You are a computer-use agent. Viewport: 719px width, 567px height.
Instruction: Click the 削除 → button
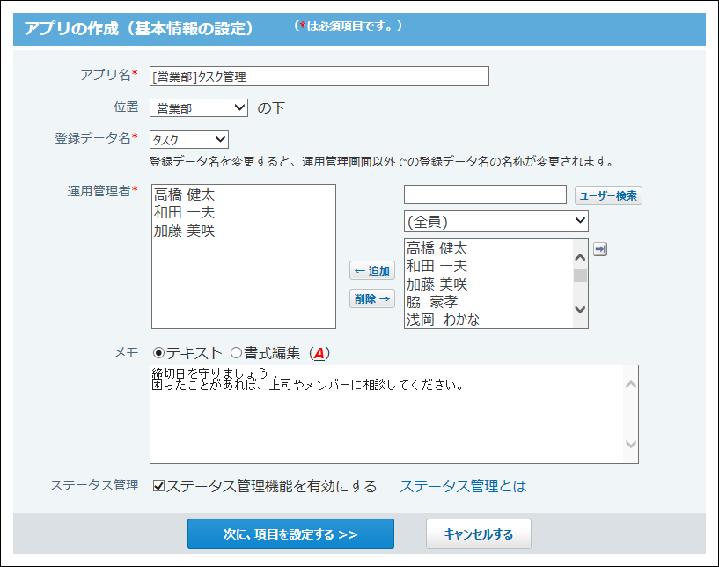(x=372, y=298)
